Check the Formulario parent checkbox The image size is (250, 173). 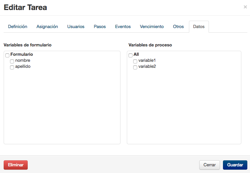7,55
